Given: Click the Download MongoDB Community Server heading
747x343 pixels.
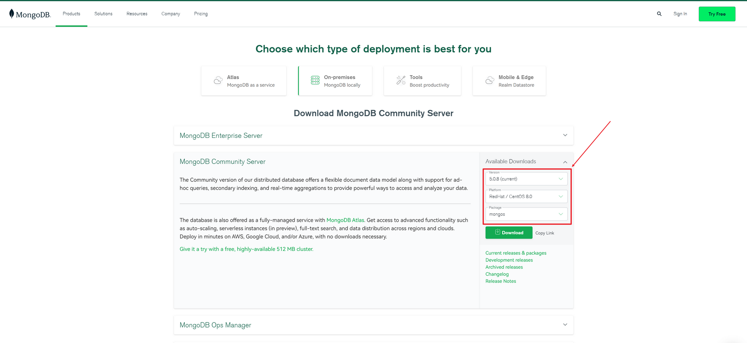Looking at the screenshot, I should [373, 113].
